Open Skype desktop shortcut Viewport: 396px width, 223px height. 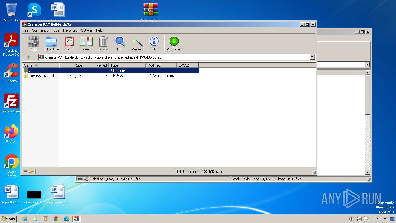[34, 12]
